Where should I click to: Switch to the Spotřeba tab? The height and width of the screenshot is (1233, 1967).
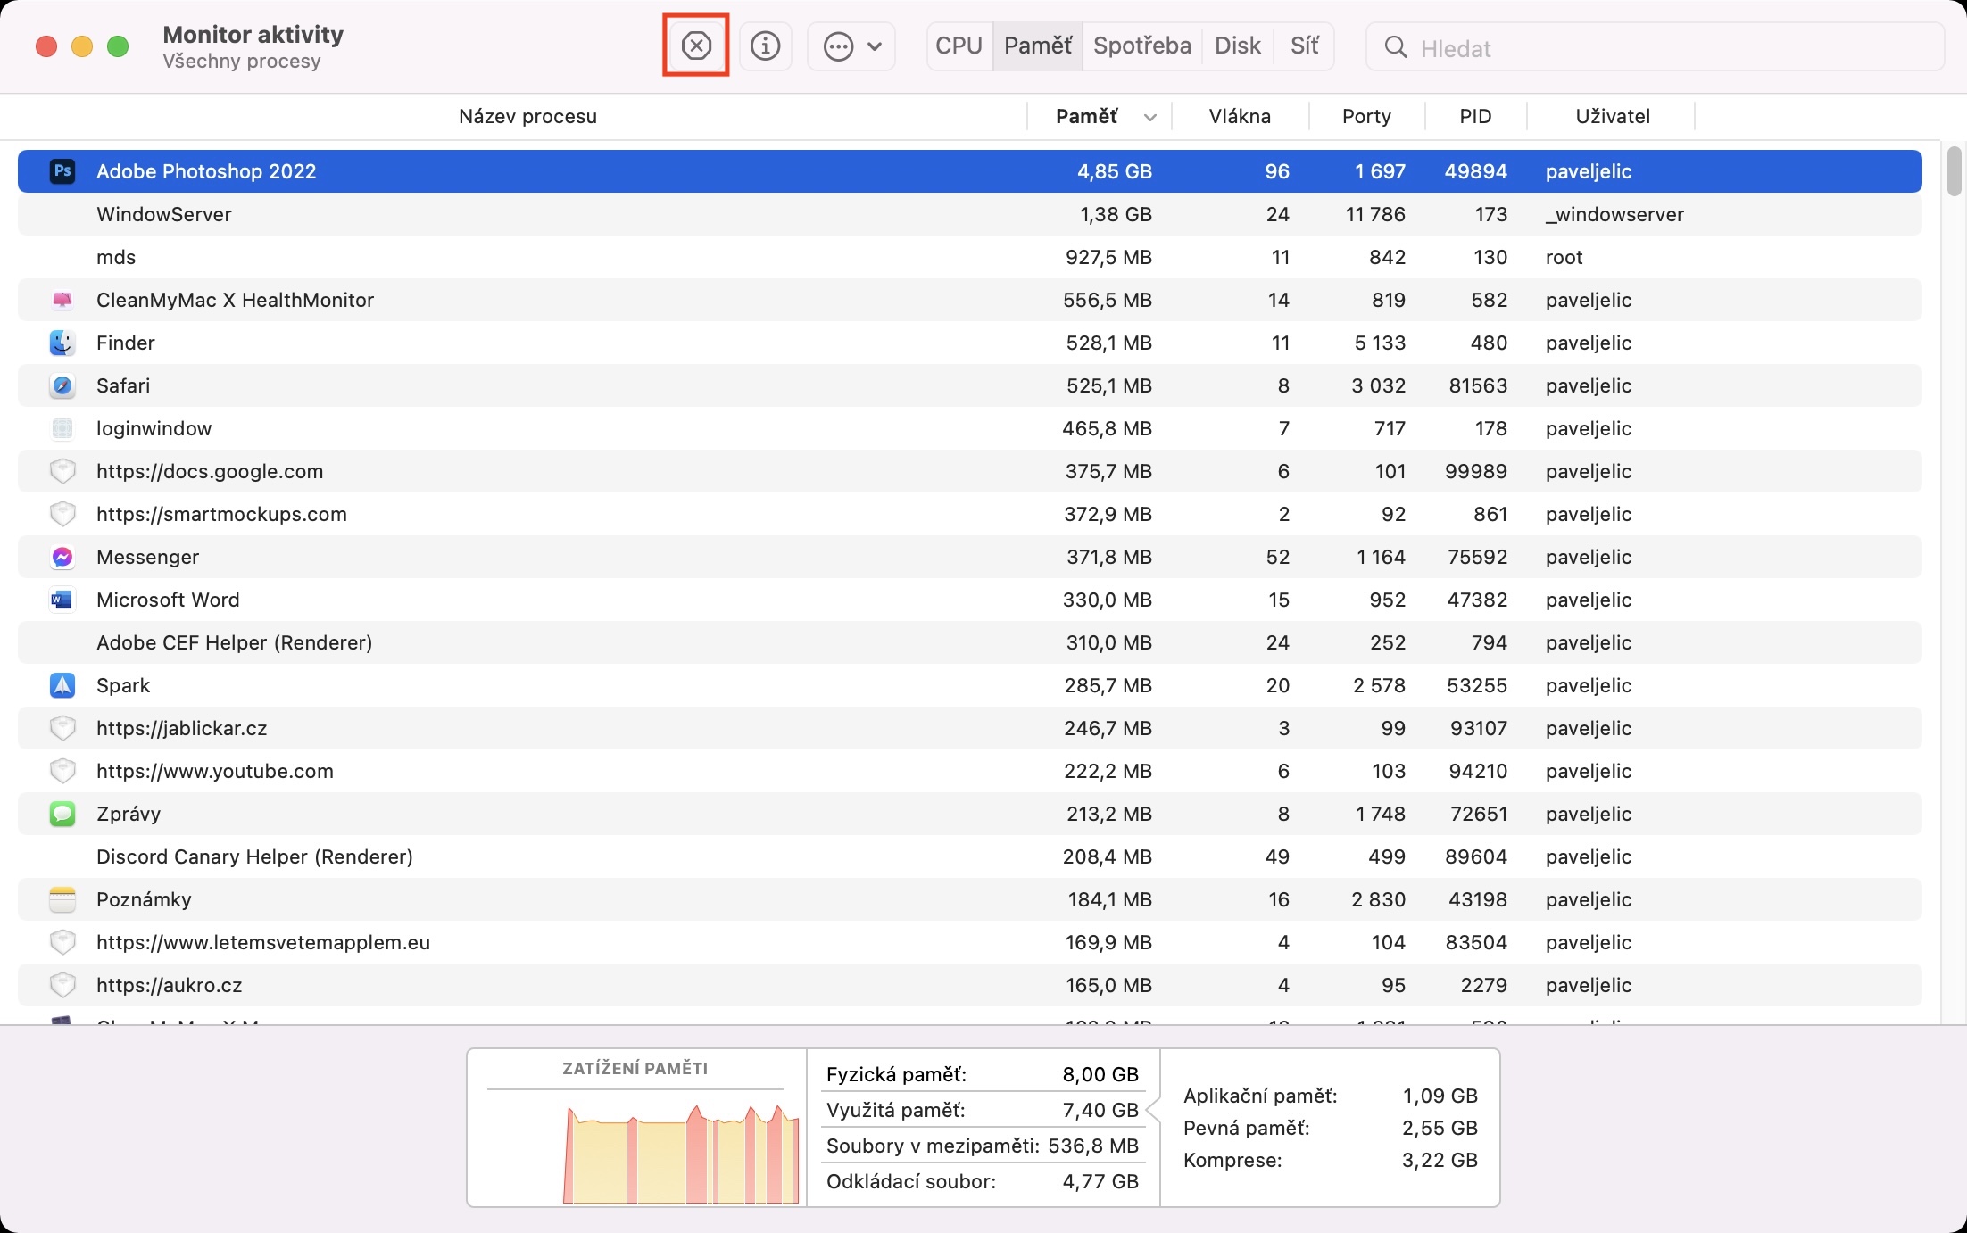pyautogui.click(x=1141, y=46)
